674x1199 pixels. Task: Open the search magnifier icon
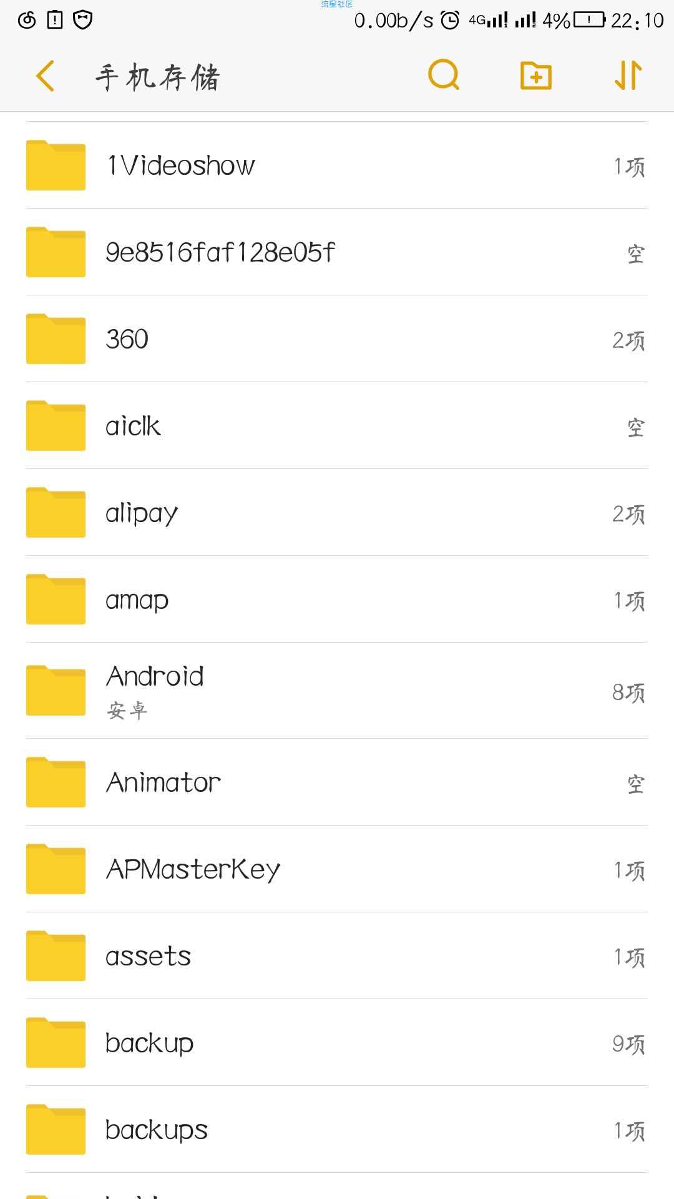tap(444, 76)
